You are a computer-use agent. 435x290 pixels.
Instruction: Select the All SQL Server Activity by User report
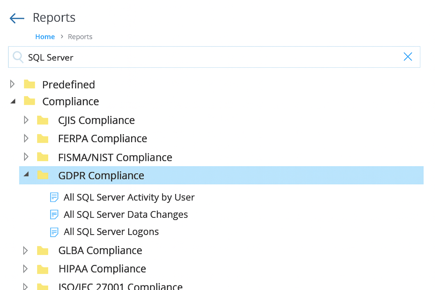[129, 197]
